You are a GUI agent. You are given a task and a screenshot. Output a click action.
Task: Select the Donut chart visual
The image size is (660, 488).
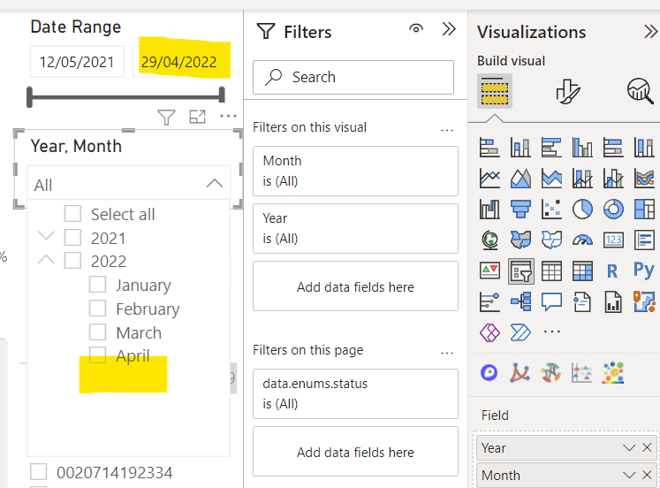613,210
